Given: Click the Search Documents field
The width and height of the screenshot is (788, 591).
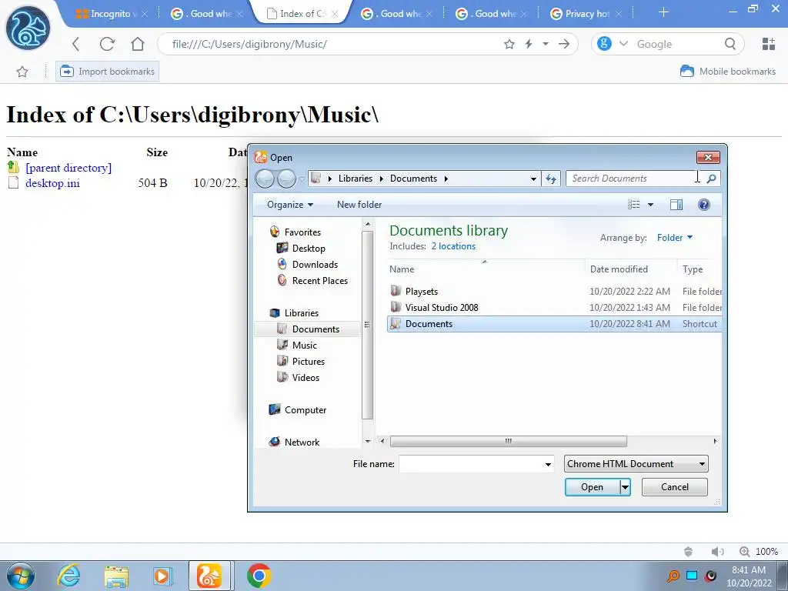Looking at the screenshot, I should tap(633, 179).
